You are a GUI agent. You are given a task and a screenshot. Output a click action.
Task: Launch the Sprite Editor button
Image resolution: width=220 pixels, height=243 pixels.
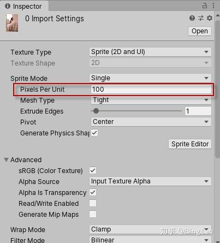coord(190,144)
